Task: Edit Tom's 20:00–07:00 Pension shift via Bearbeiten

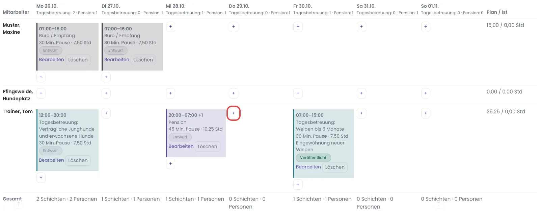Action: coord(181,146)
